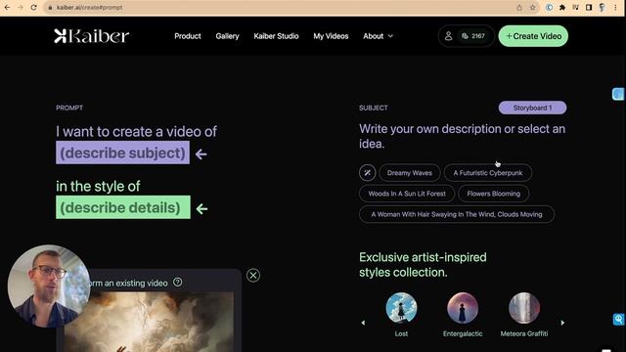Click the share page icon in address bar
The image size is (626, 352).
(519, 7)
